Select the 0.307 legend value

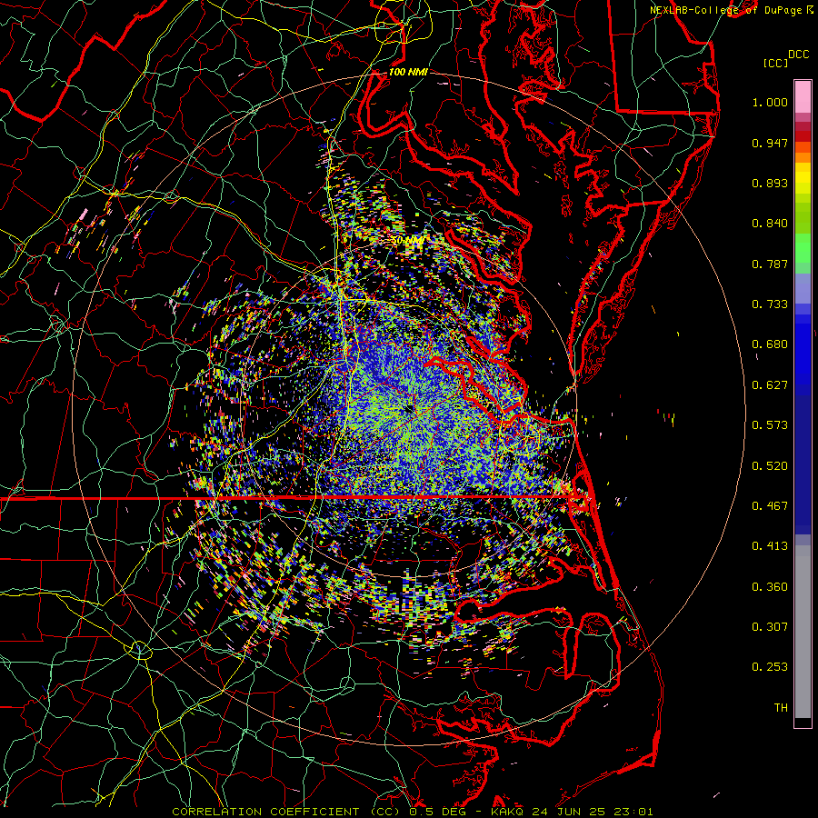coord(770,627)
